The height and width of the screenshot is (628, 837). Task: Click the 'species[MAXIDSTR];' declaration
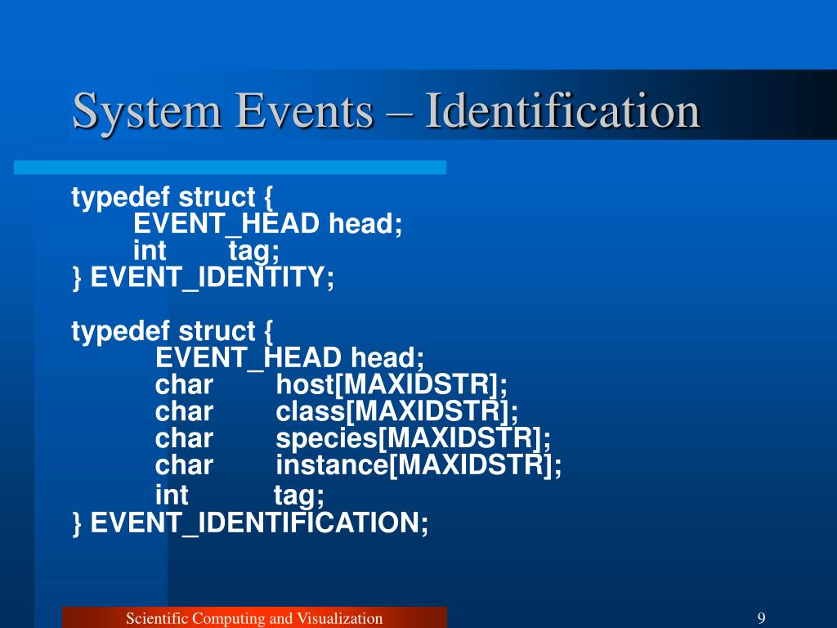pos(413,438)
